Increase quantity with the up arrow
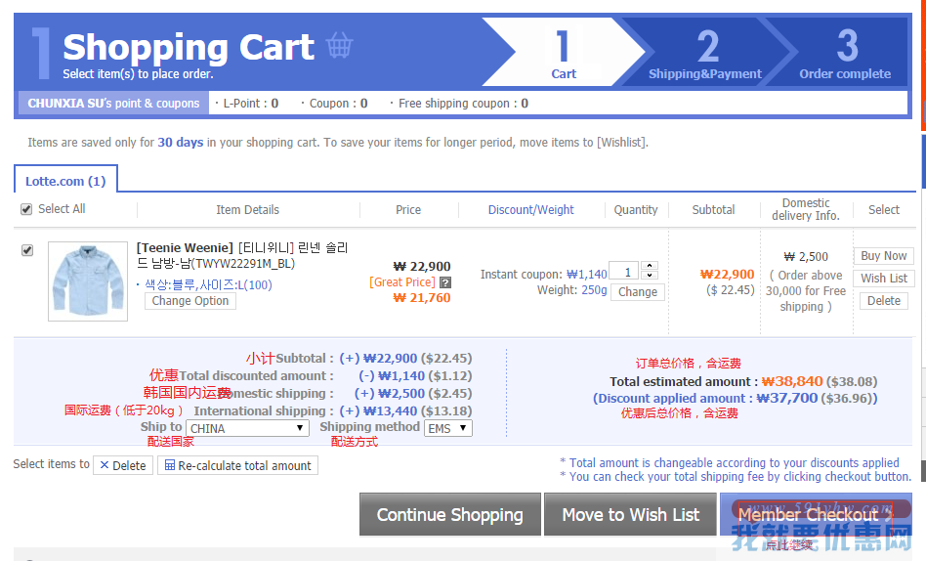 pyautogui.click(x=650, y=266)
